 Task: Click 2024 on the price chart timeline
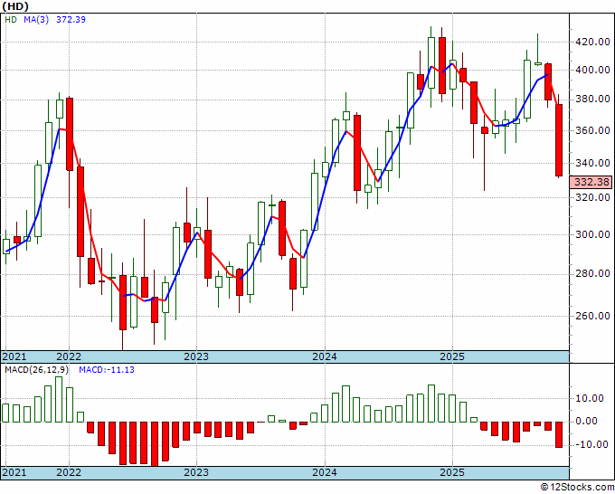(x=325, y=356)
